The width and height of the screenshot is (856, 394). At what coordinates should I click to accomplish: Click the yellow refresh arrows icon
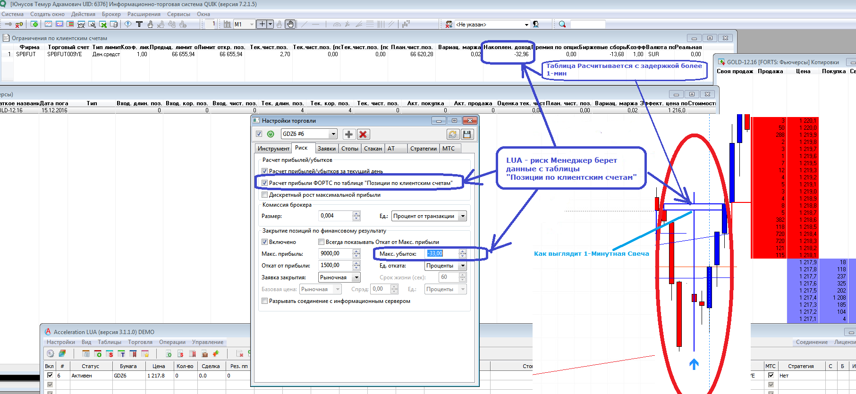click(452, 134)
